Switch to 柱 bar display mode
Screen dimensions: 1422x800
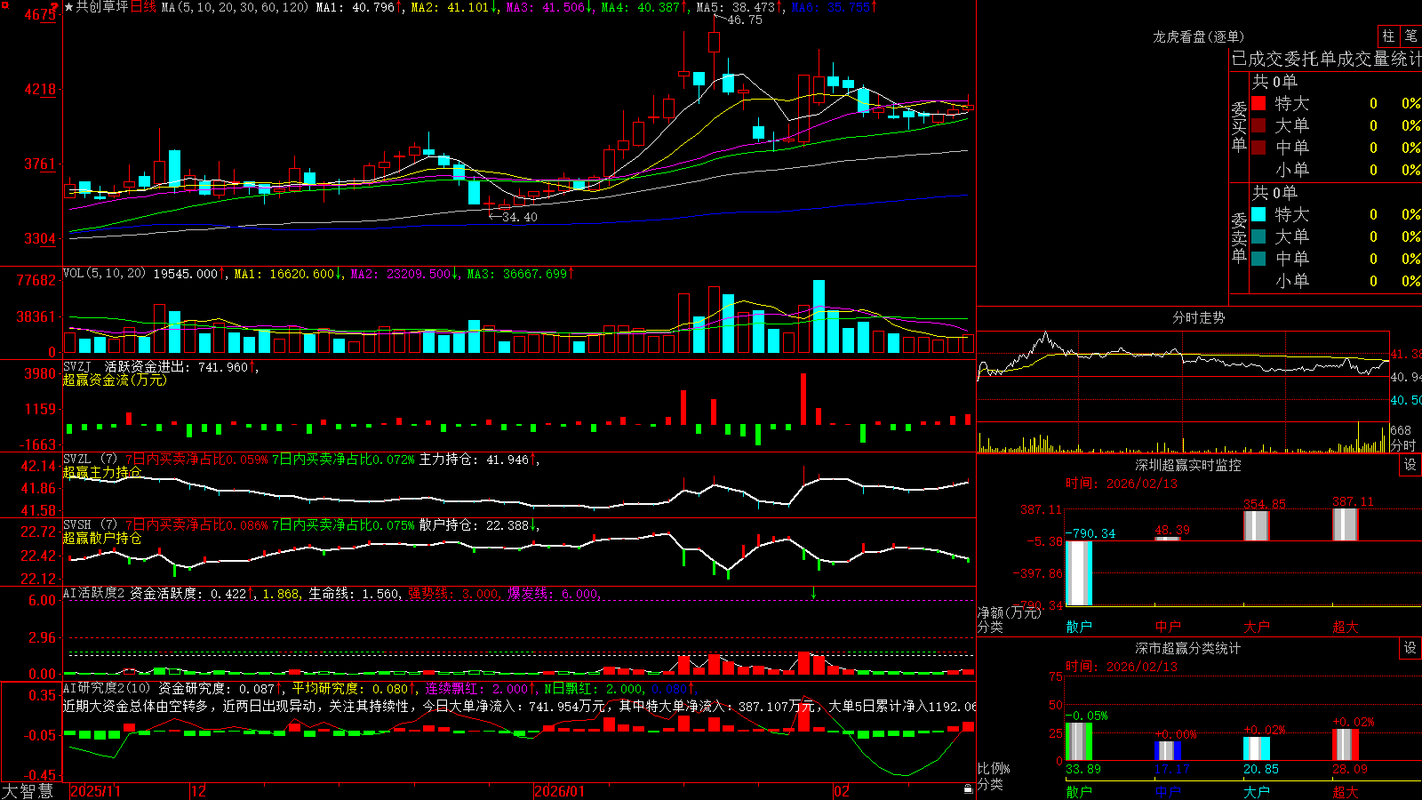(1388, 36)
